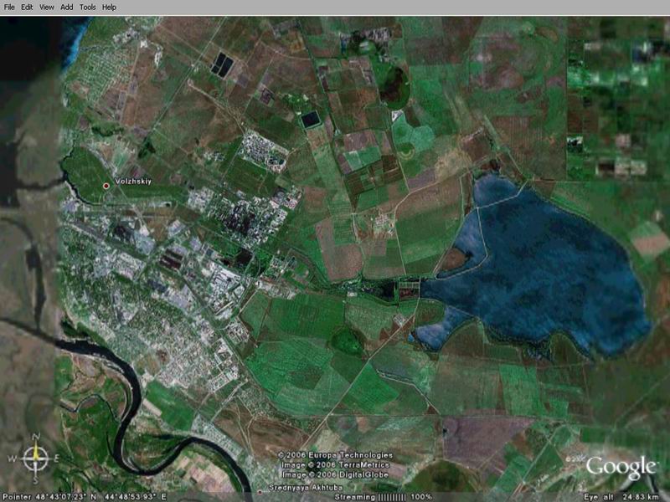
Task: Open the File menu
Action: [9, 8]
